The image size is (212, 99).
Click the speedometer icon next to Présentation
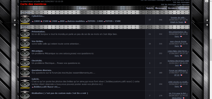click(x=25, y=34)
